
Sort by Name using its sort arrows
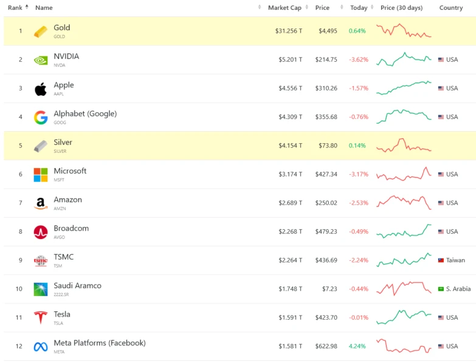[259, 7]
